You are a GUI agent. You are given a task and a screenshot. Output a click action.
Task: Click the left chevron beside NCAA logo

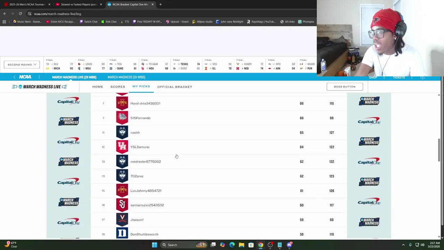click(x=14, y=77)
